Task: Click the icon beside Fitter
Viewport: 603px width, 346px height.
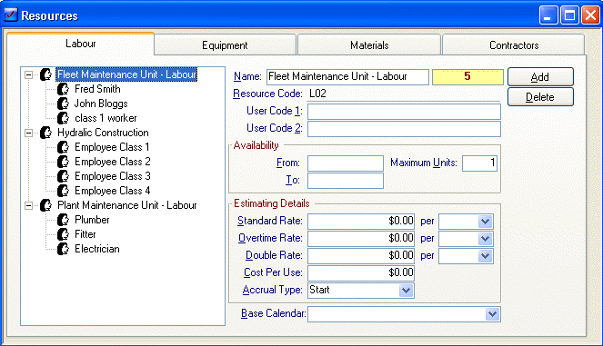Action: pyautogui.click(x=63, y=234)
